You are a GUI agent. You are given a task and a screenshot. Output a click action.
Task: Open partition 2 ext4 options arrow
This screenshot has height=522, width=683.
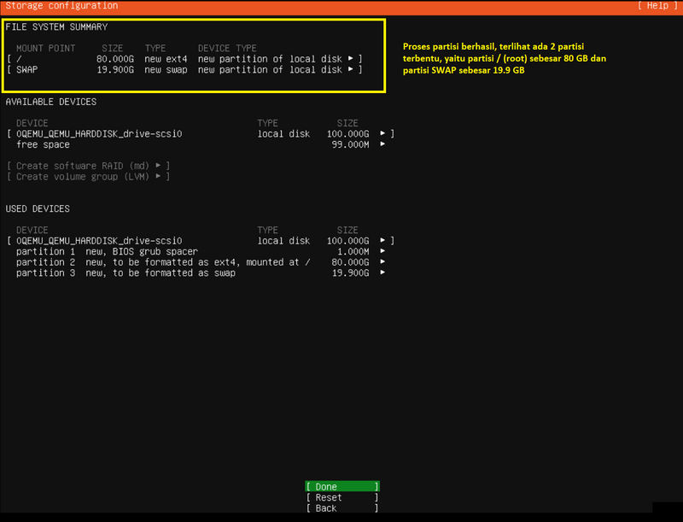click(382, 262)
